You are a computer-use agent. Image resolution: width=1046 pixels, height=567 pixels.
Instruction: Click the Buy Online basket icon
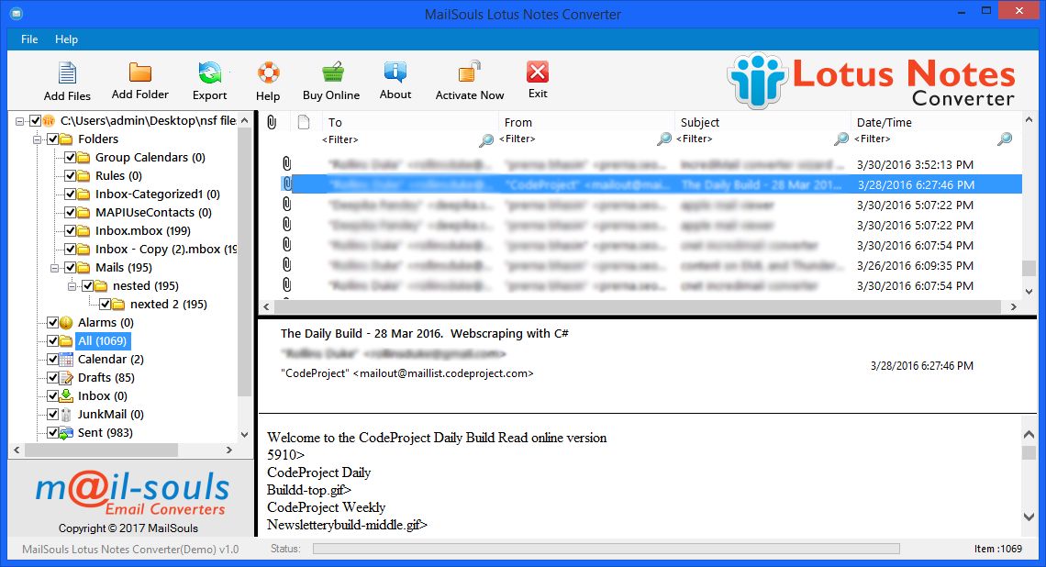[332, 72]
